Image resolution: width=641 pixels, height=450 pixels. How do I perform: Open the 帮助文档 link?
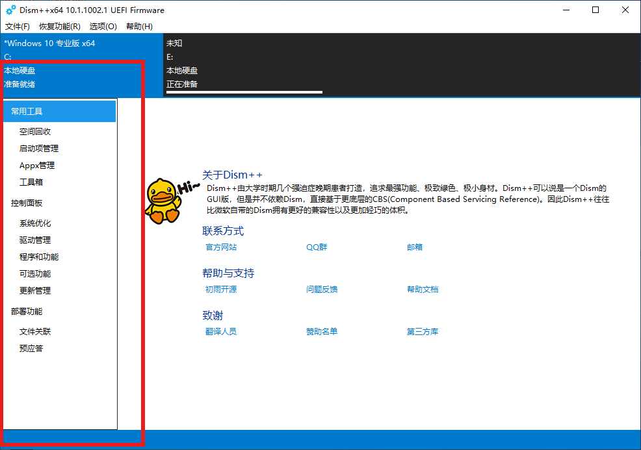tap(423, 289)
